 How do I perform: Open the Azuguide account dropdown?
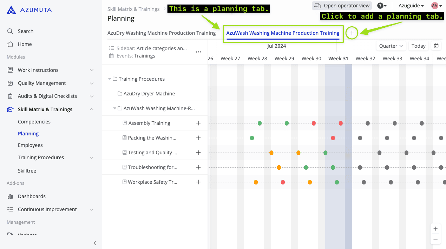tap(411, 6)
